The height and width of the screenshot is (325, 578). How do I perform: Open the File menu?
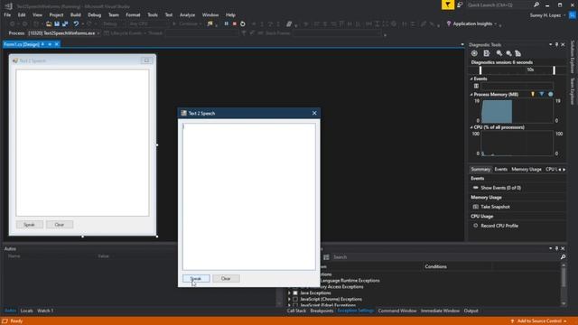[7, 15]
